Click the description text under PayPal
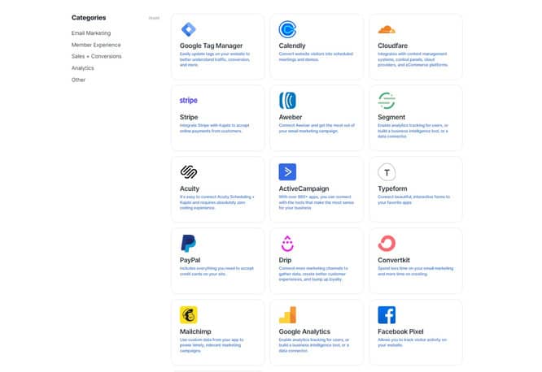542x372 pixels. click(x=216, y=271)
